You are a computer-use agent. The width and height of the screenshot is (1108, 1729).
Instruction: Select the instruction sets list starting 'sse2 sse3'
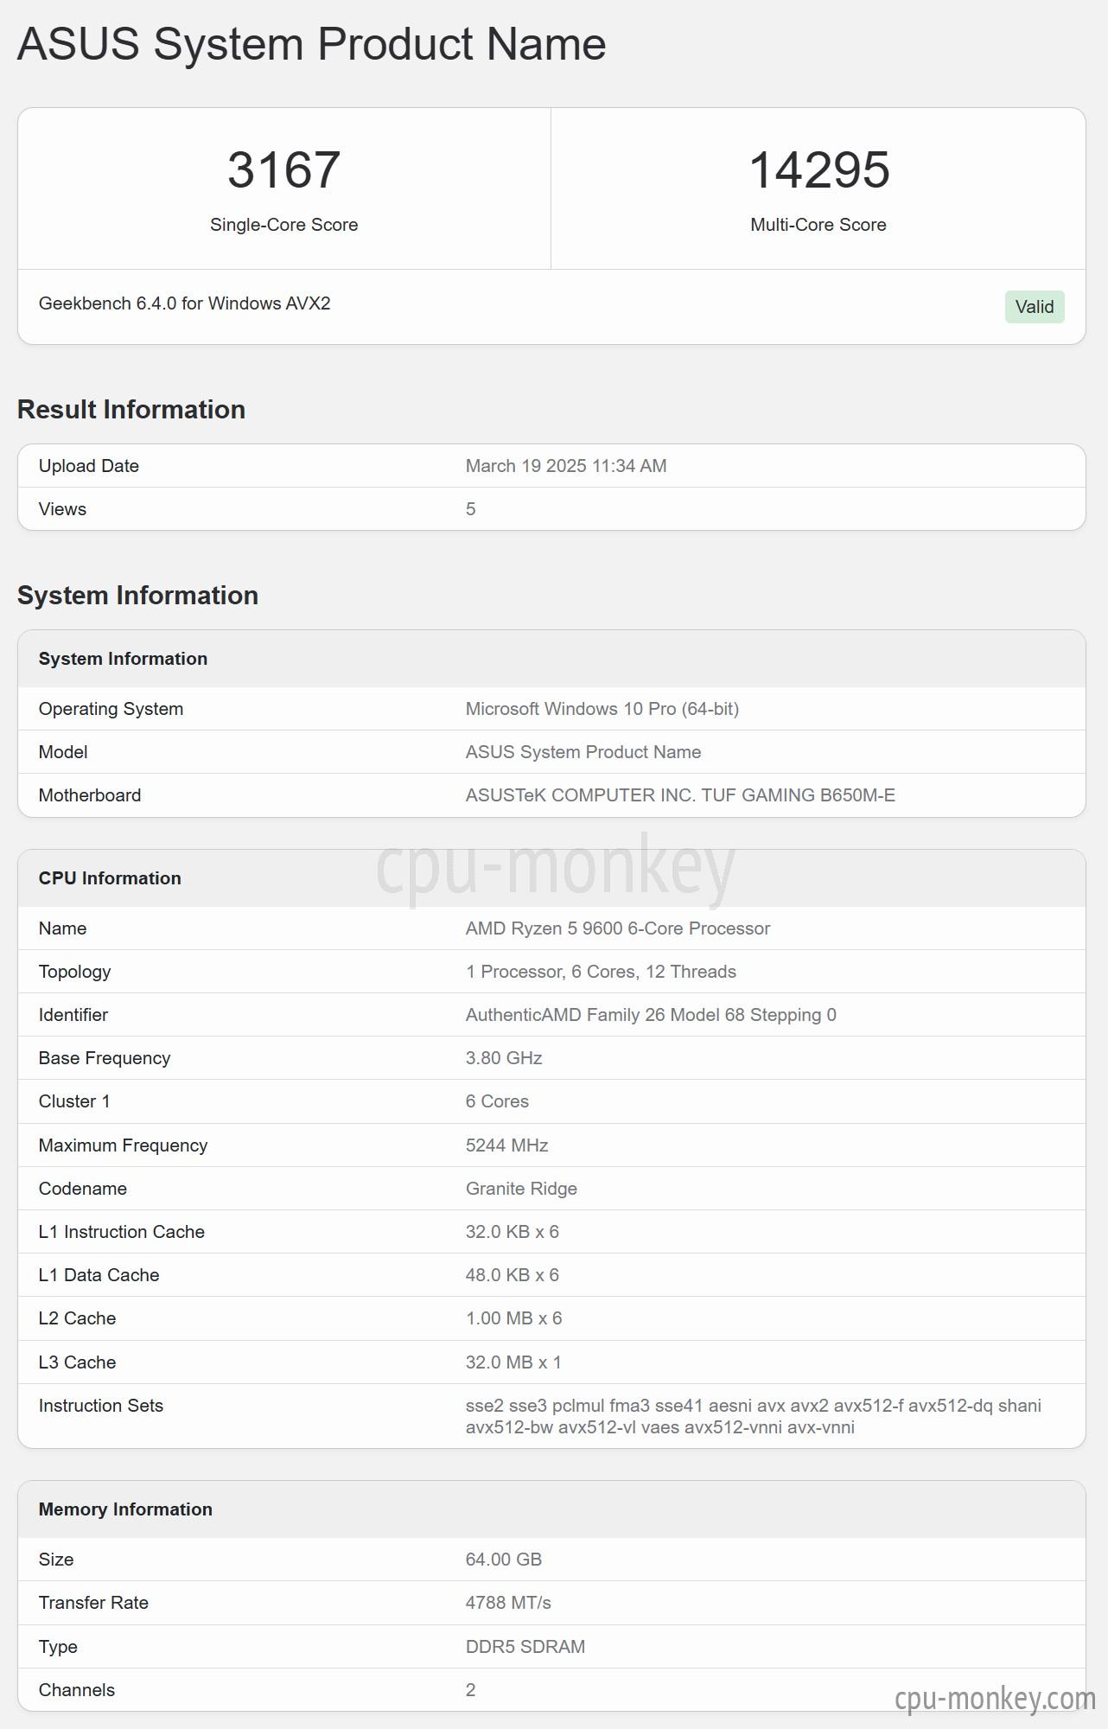point(754,1416)
